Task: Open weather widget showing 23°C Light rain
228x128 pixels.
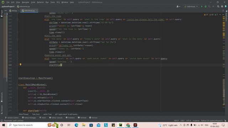Action: tap(168, 125)
